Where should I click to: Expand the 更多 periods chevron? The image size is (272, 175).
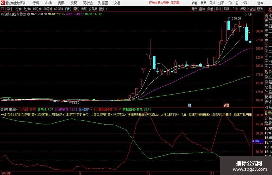coord(103,9)
